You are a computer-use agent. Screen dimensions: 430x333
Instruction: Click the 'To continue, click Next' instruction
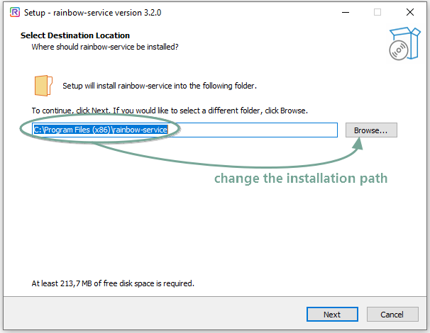169,111
